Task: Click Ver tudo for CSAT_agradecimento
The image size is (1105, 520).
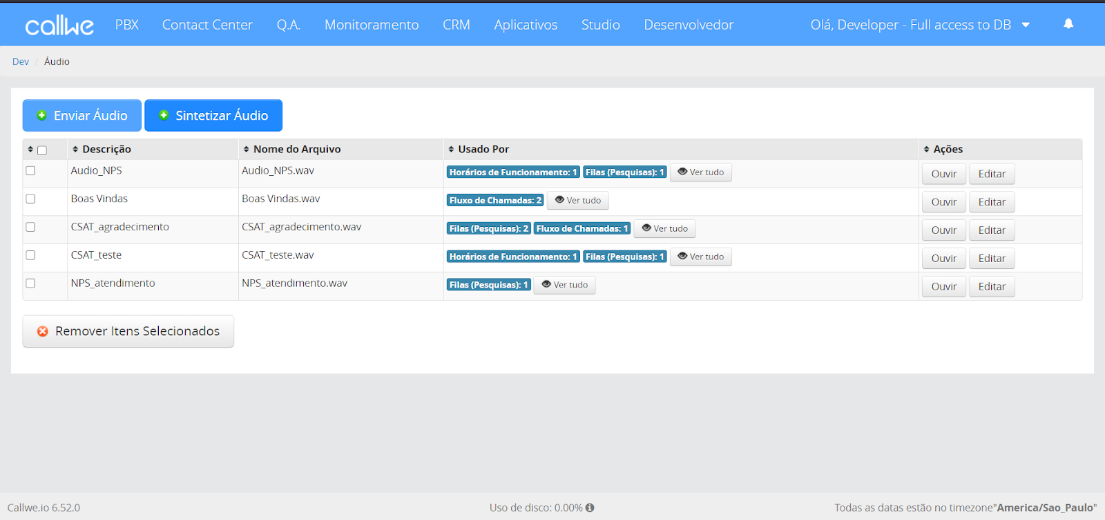Action: pyautogui.click(x=665, y=228)
